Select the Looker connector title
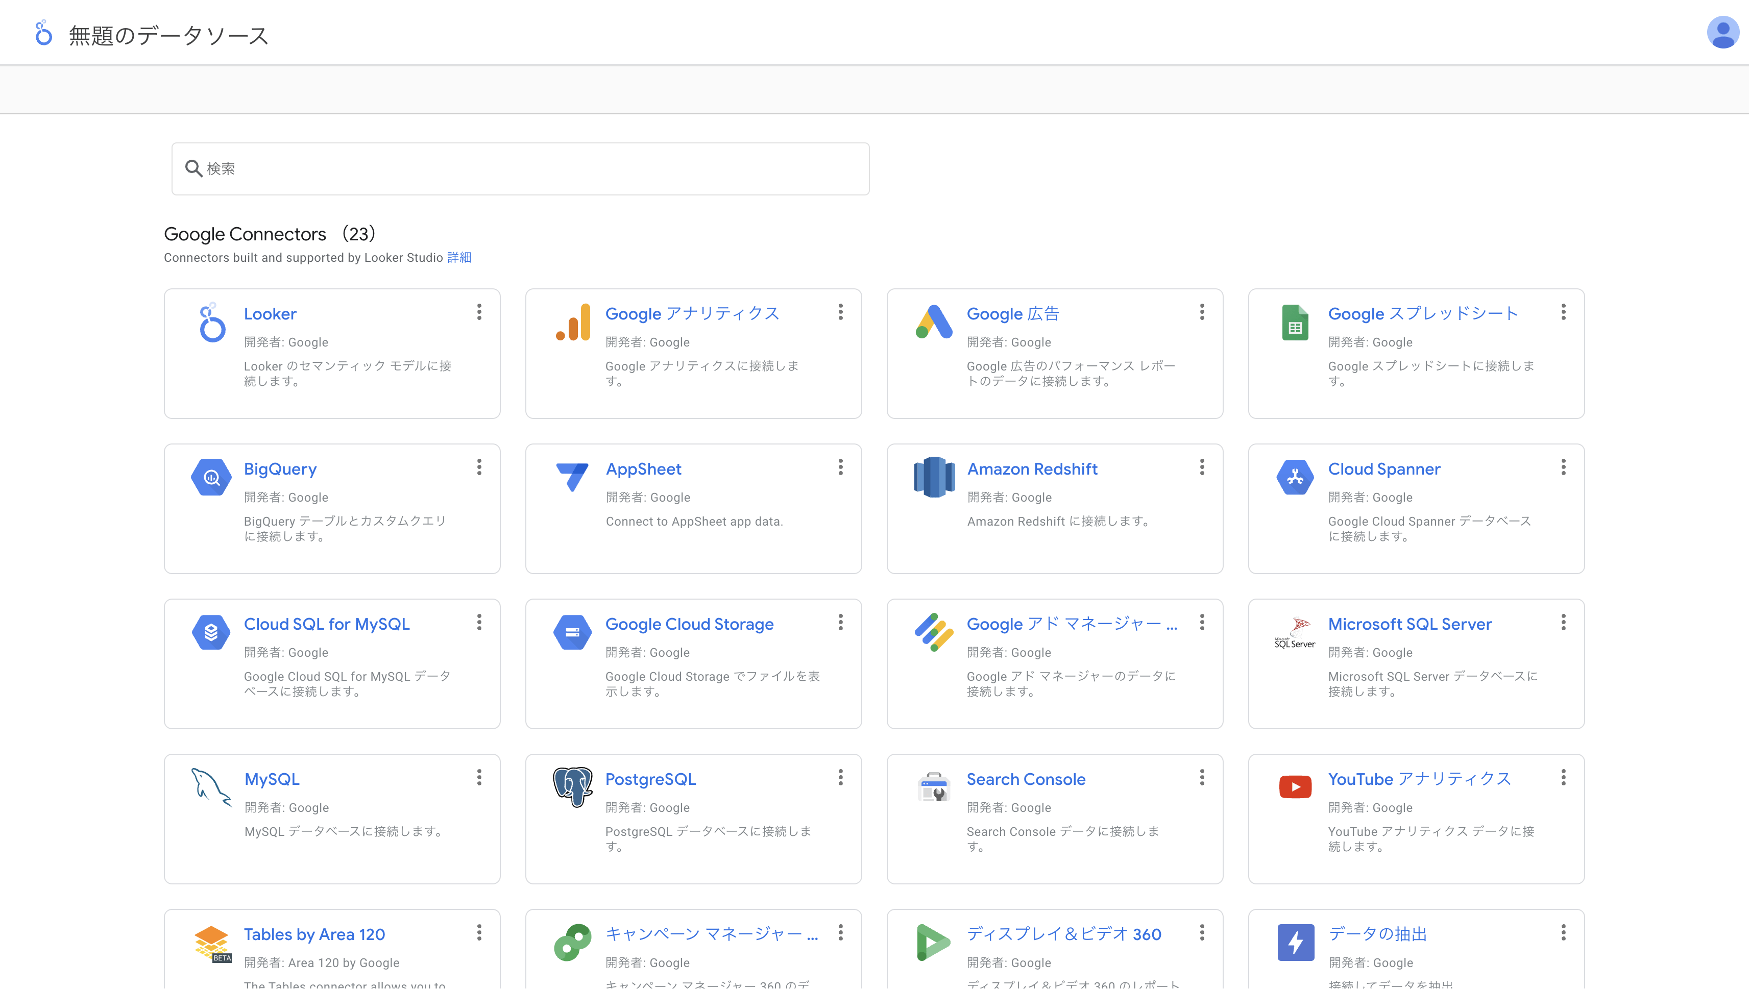1749x989 pixels. click(271, 314)
